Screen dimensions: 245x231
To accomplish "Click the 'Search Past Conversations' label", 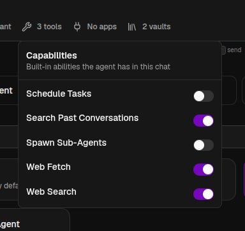I will (x=82, y=118).
